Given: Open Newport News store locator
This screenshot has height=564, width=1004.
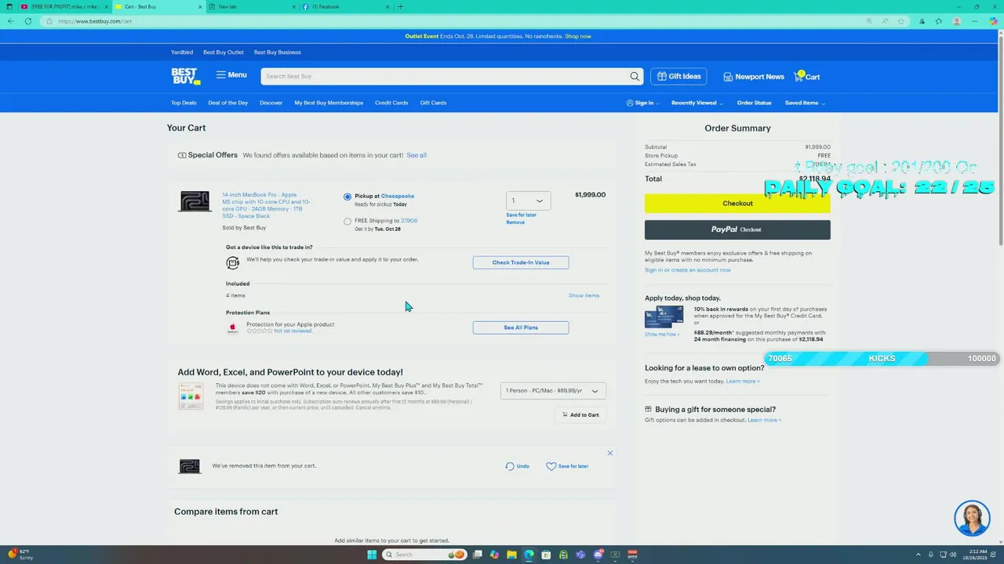Looking at the screenshot, I should coord(754,77).
